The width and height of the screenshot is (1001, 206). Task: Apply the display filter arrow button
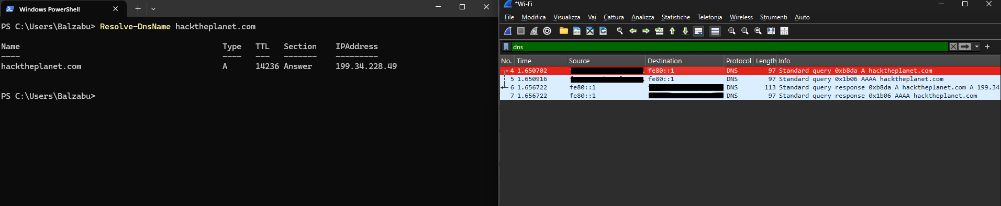coord(965,47)
